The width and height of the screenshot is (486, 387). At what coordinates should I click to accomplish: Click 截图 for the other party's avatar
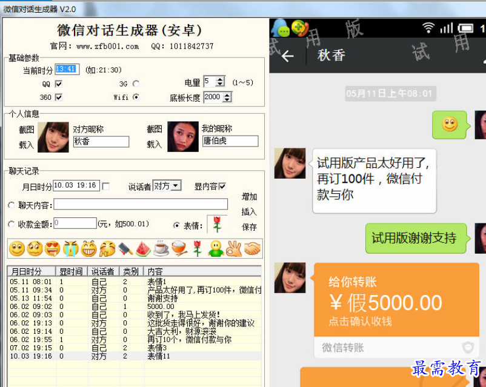26,130
